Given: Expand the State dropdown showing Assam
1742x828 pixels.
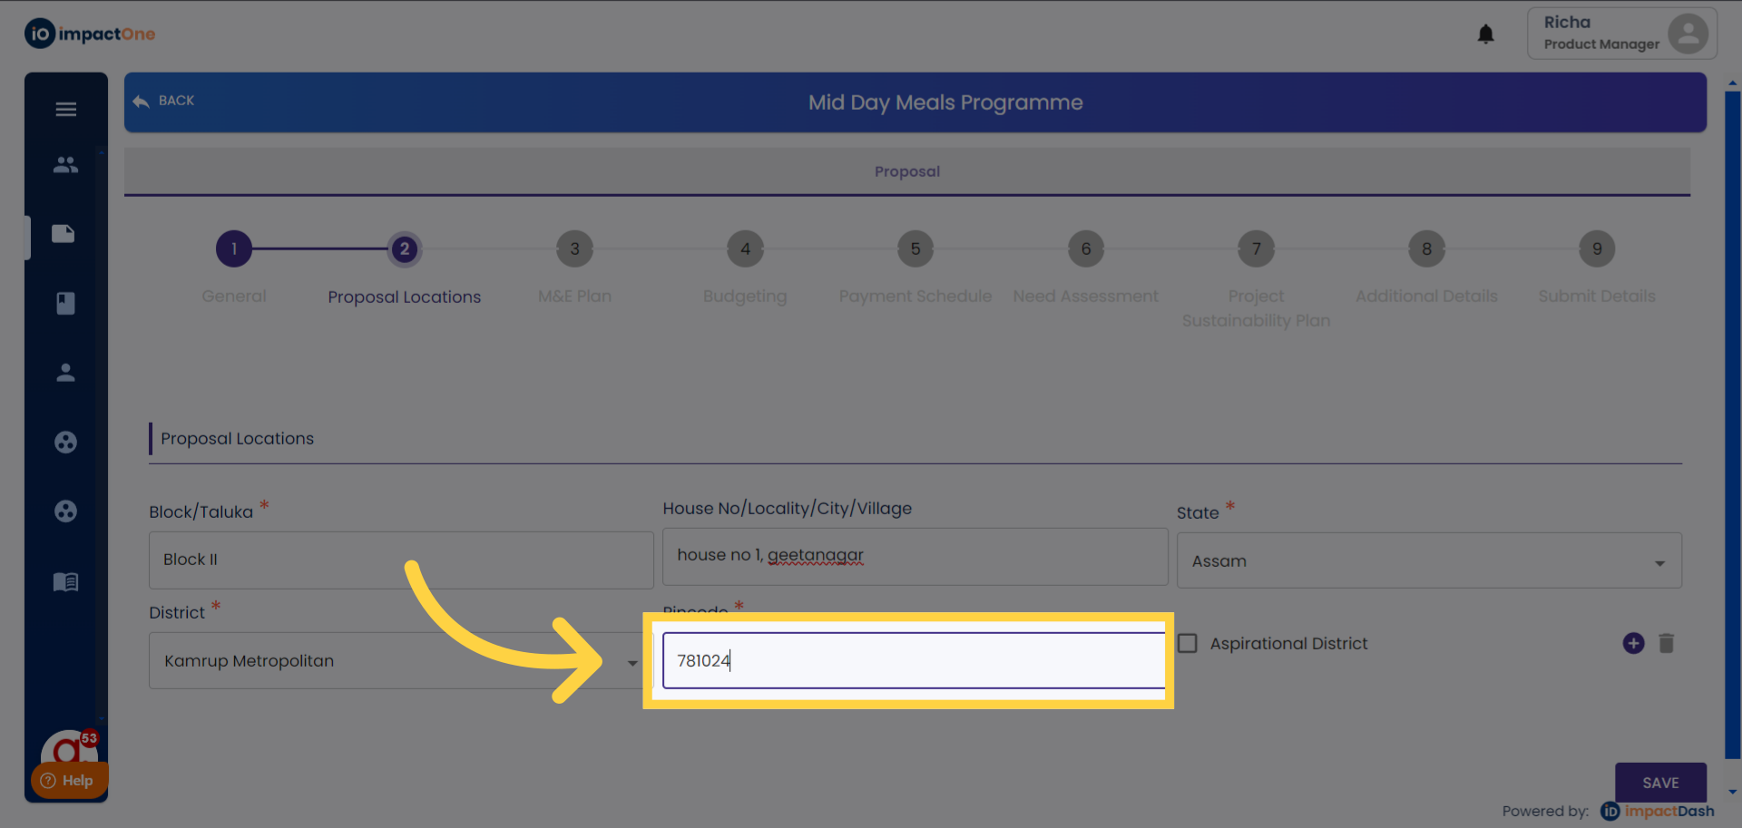Looking at the screenshot, I should [x=1428, y=561].
